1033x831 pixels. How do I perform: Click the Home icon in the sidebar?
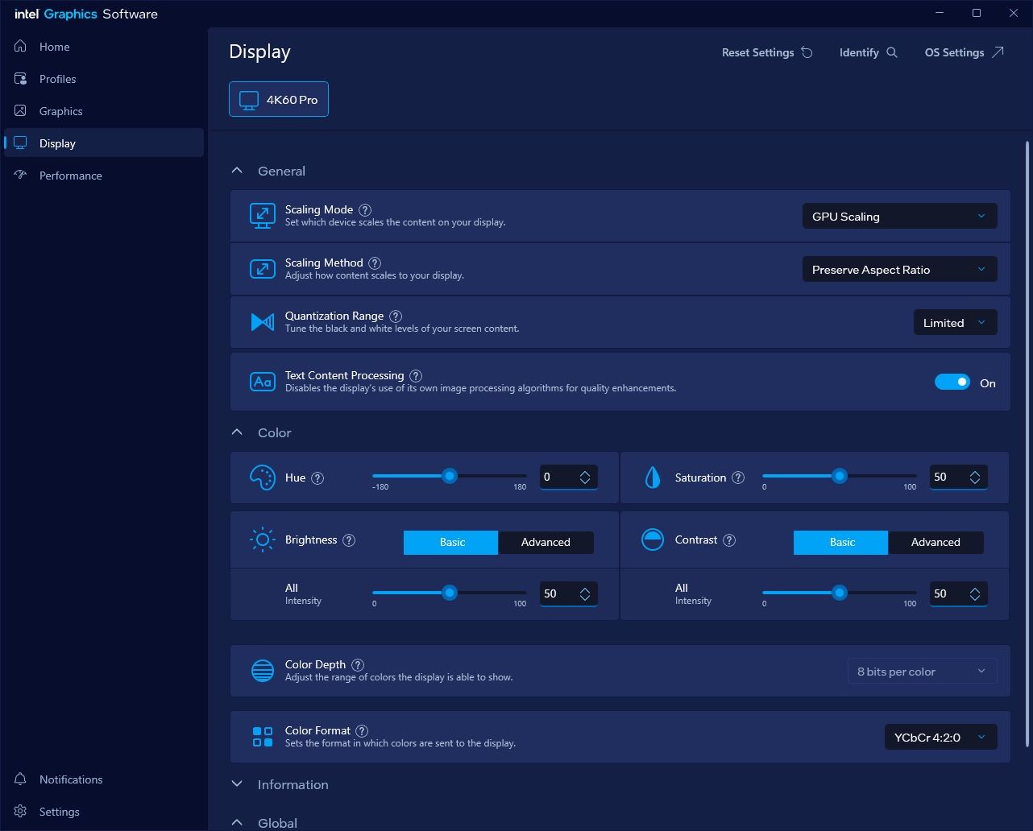(x=21, y=46)
